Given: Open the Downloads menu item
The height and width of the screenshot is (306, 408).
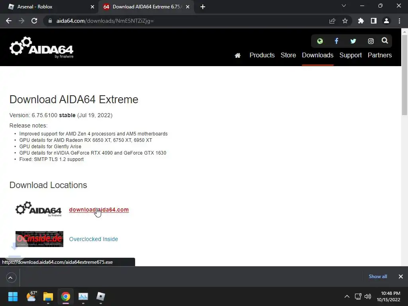Looking at the screenshot, I should pyautogui.click(x=318, y=55).
